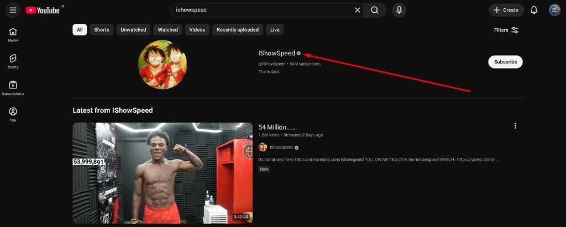
Task: Click the 'Thank God.' channel description
Action: pyautogui.click(x=269, y=71)
